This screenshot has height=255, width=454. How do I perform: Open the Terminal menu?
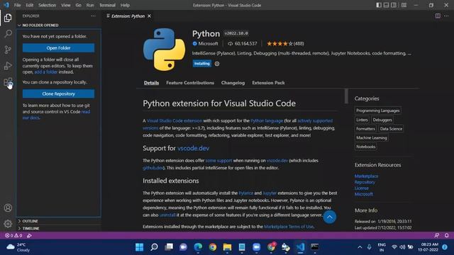click(x=107, y=5)
